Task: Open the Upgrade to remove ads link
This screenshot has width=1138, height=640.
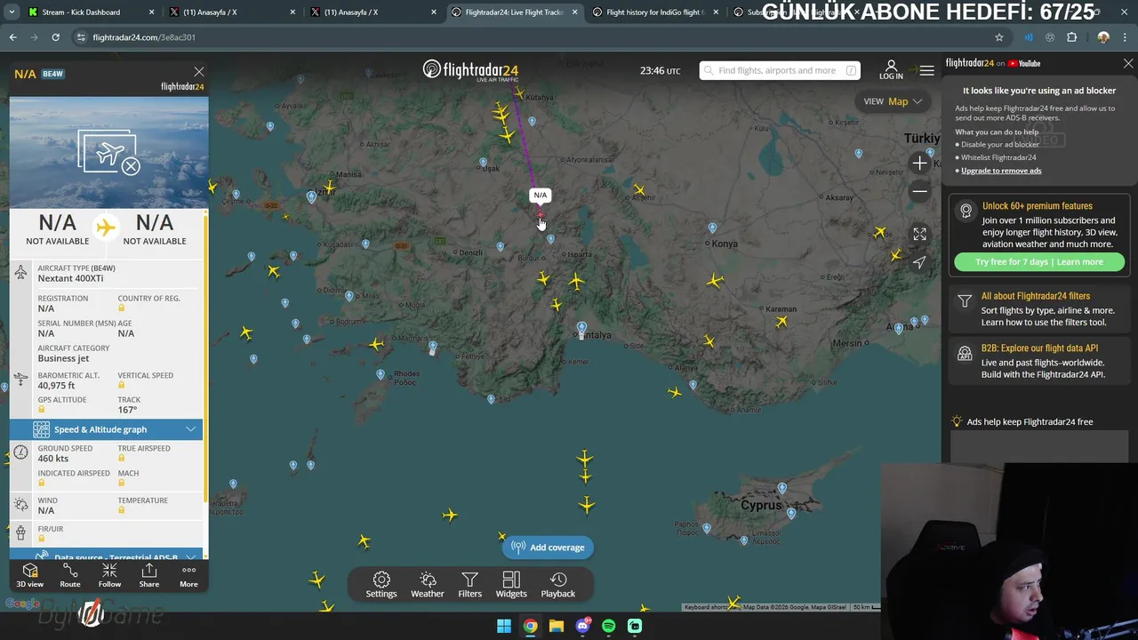Action: 1001,171
